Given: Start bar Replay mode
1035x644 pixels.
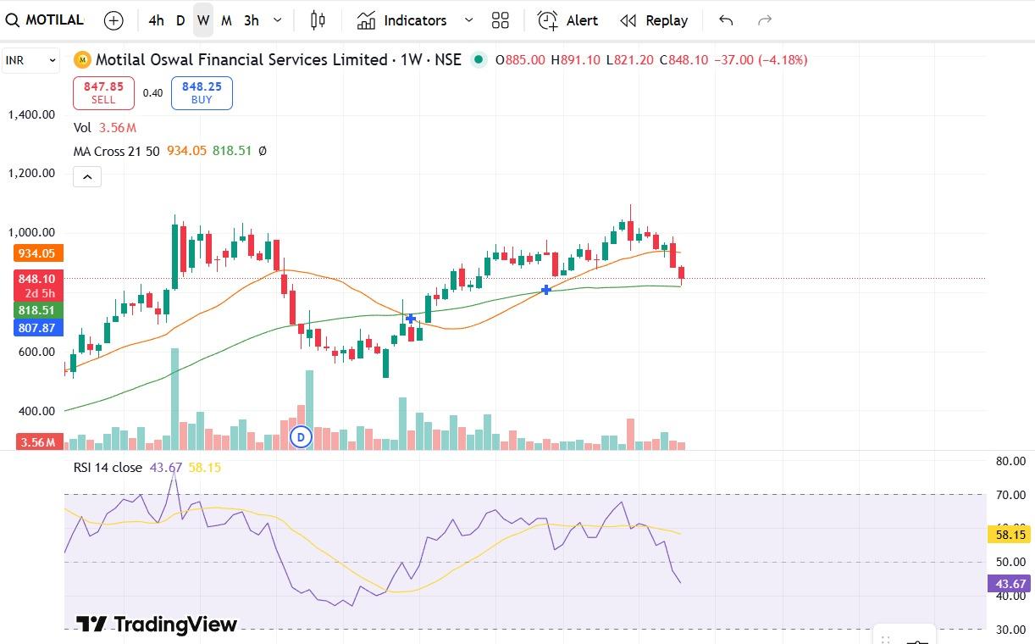Looking at the screenshot, I should coord(654,20).
